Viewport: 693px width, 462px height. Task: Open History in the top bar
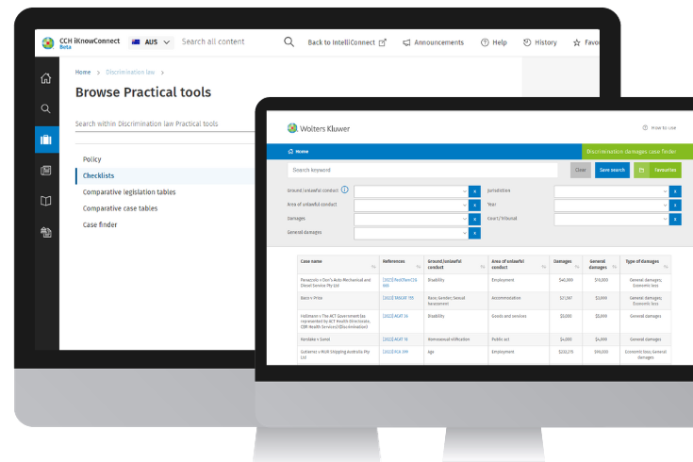tap(538, 42)
